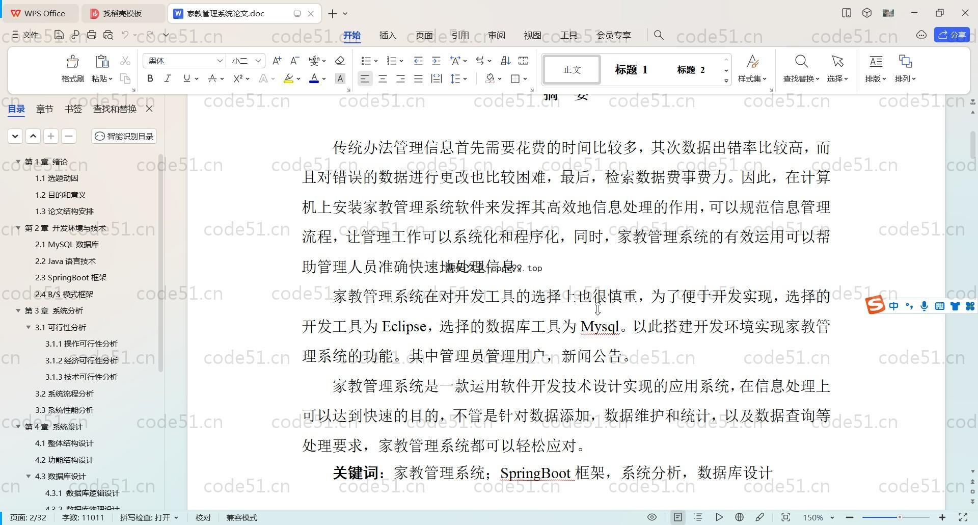Image resolution: width=978 pixels, height=525 pixels.
Task: Go to 3.2 系统流程分析 in outline
Action: (x=64, y=393)
